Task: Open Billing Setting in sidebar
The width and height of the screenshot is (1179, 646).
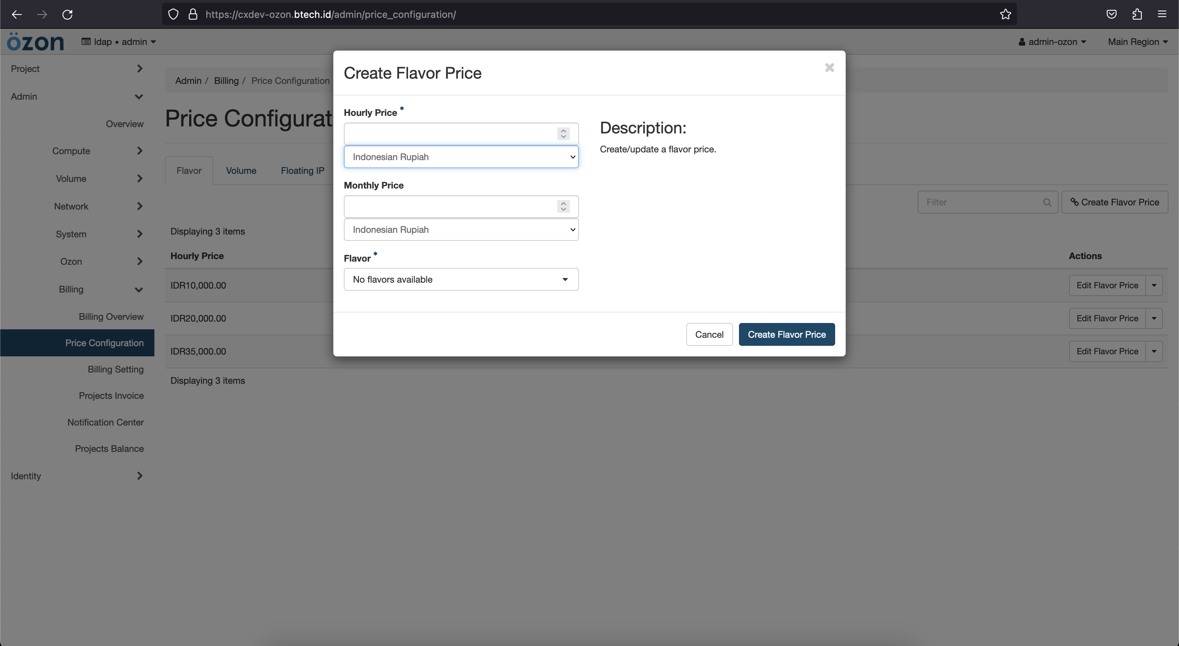Action: tap(115, 369)
